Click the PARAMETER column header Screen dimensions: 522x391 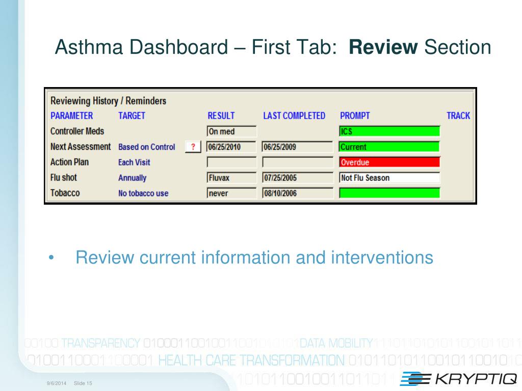point(71,116)
